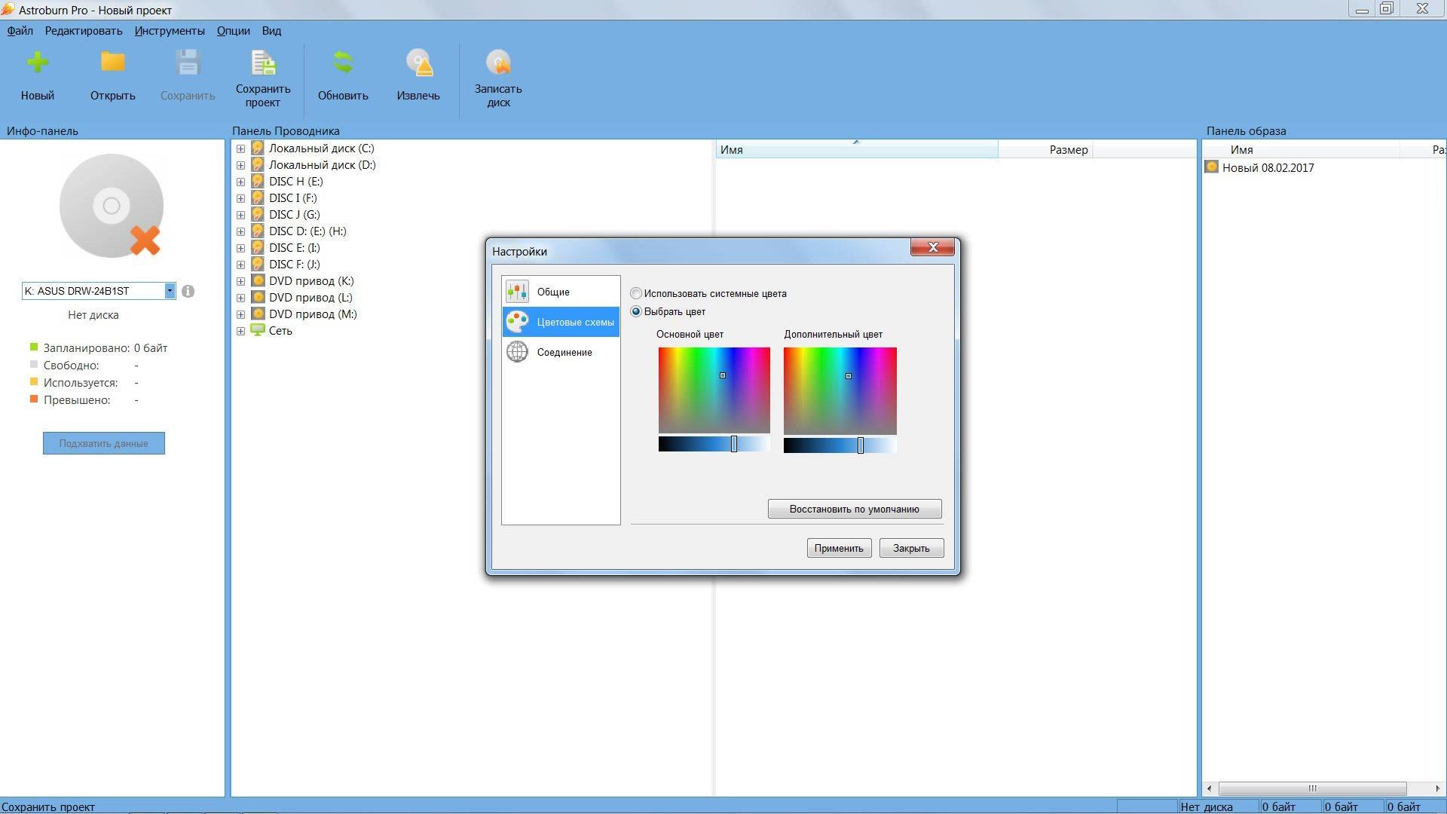Screen dimensions: 1447x814
Task: Click the palette icon for Цветовые схемы
Action: 517,322
